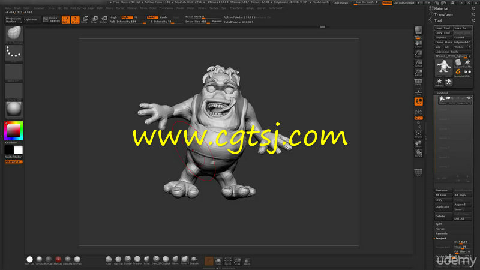Expand the Remesh subsection

pyautogui.click(x=441, y=233)
